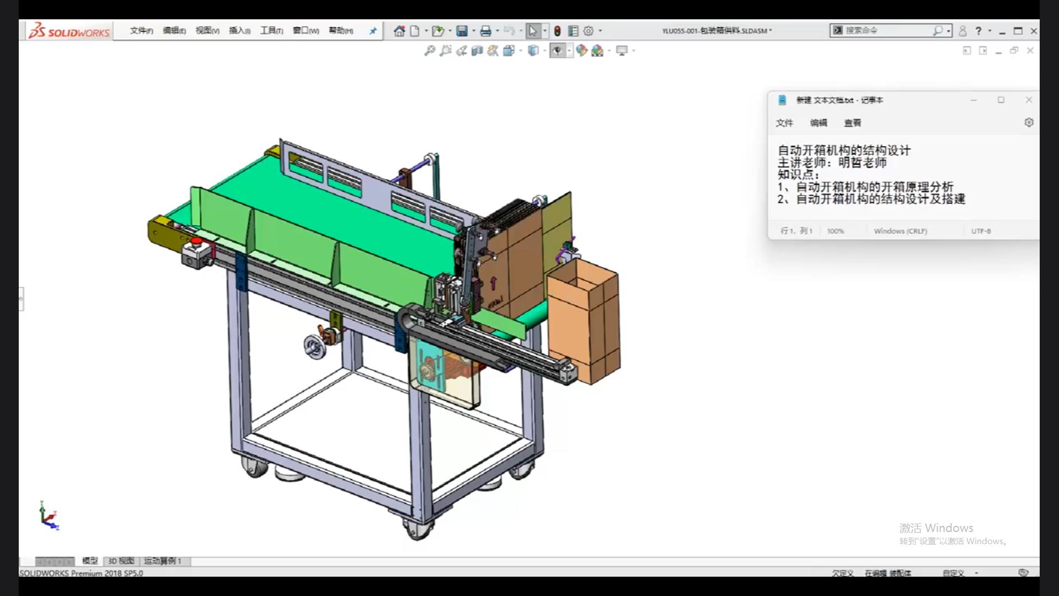Open the 编辑(E) menu in SolidWorks

tap(174, 31)
